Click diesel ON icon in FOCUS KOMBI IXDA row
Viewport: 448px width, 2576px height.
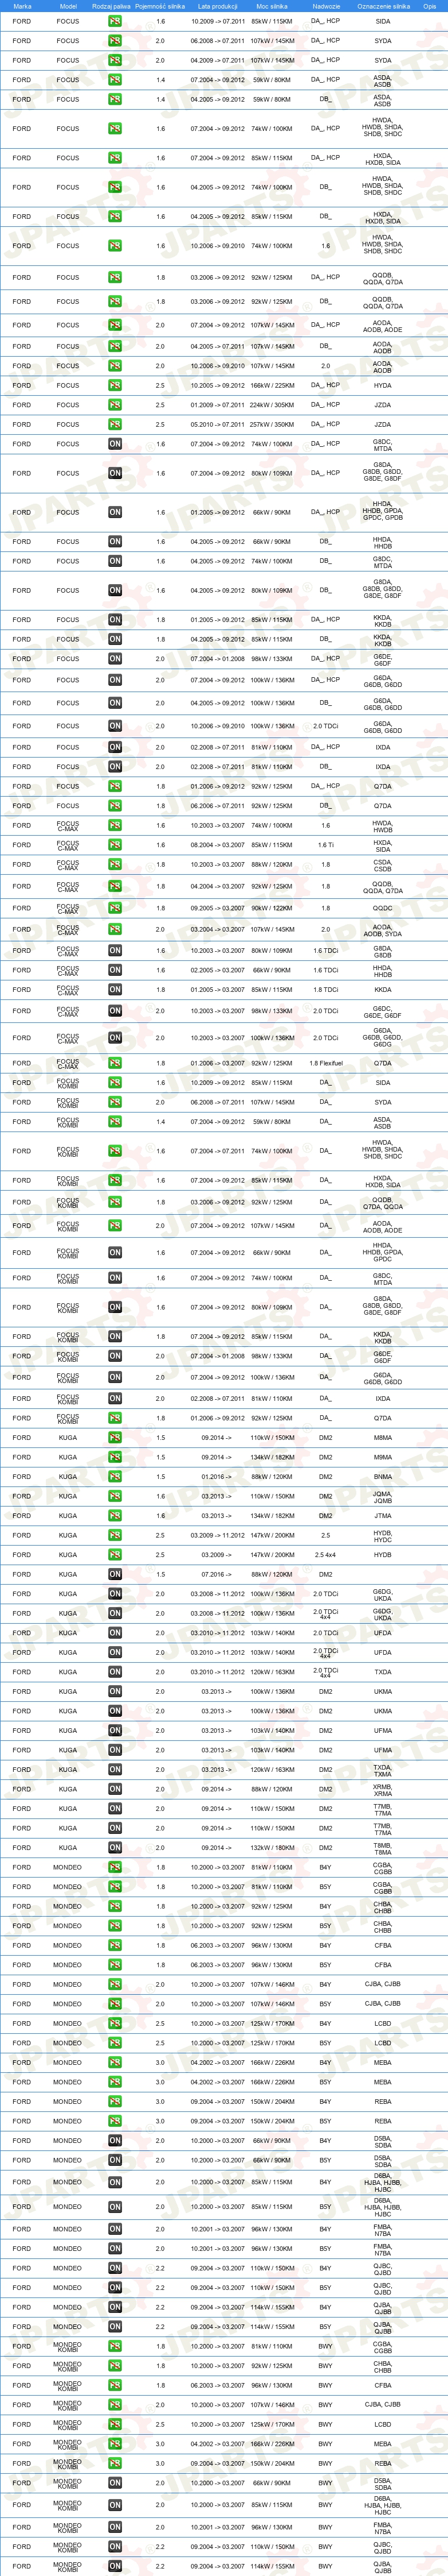click(115, 1398)
